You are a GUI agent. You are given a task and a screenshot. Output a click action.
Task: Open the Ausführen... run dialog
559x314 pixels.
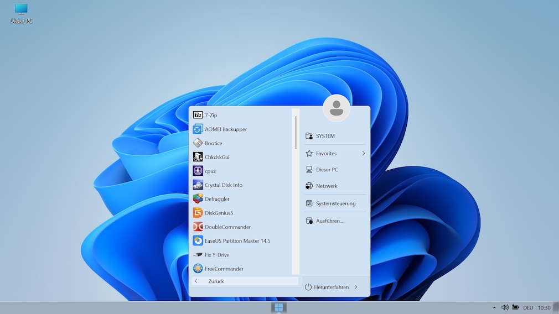coord(329,221)
